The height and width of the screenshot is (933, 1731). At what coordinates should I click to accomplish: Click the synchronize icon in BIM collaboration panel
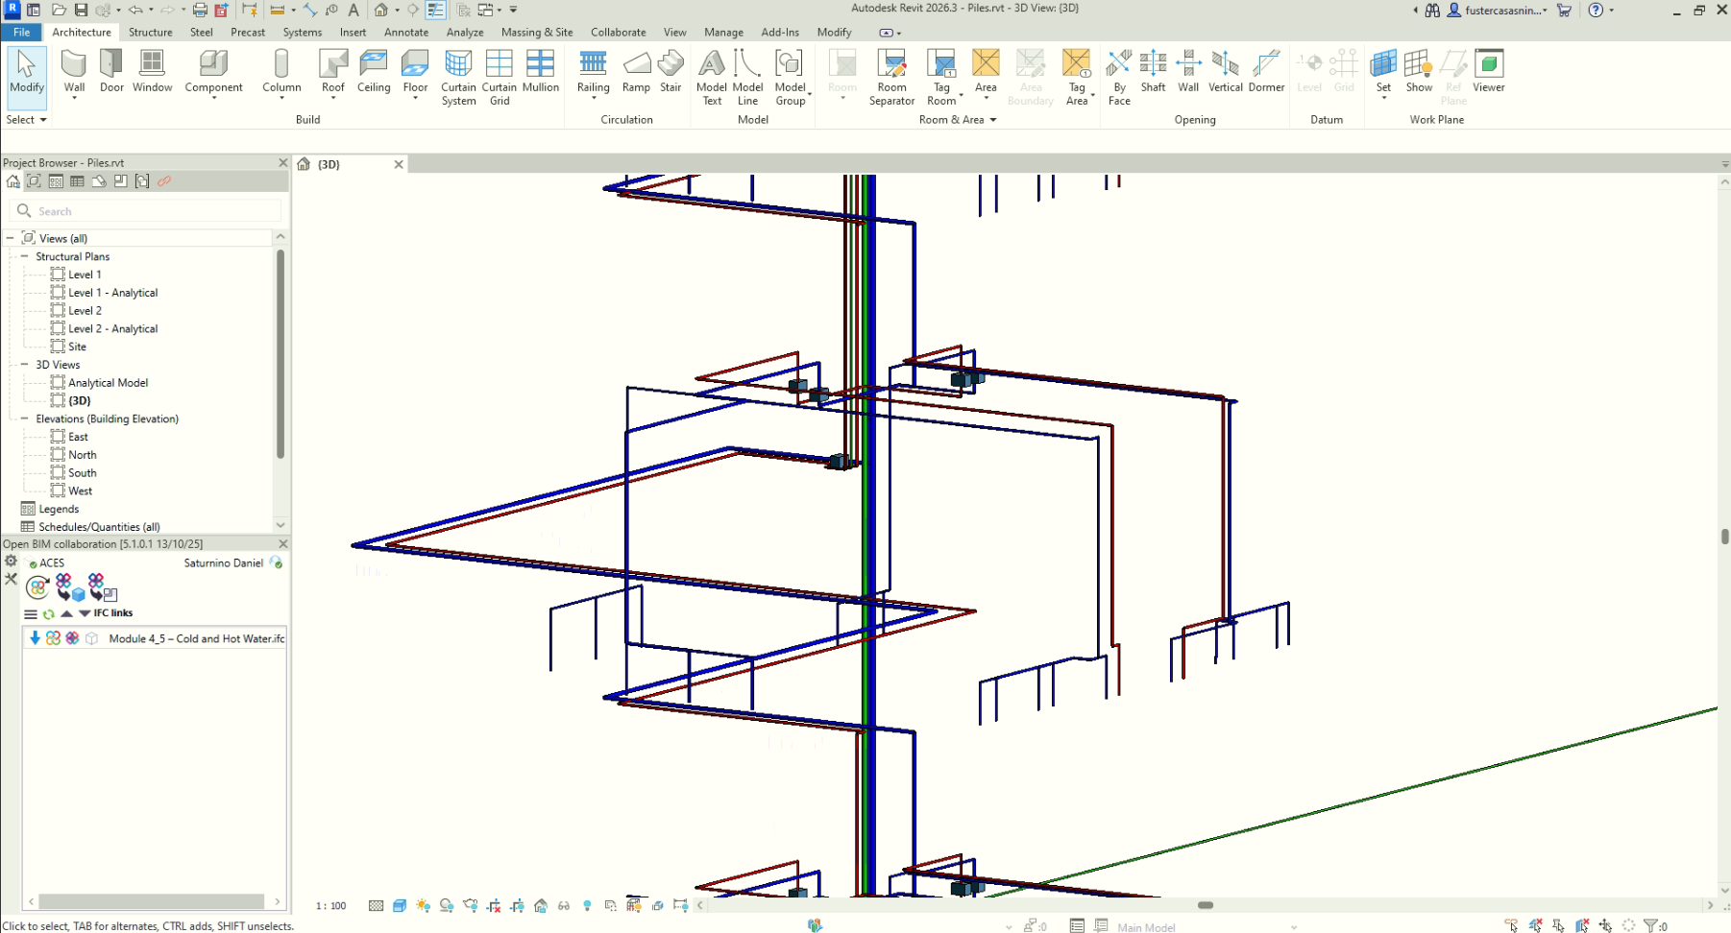37,587
